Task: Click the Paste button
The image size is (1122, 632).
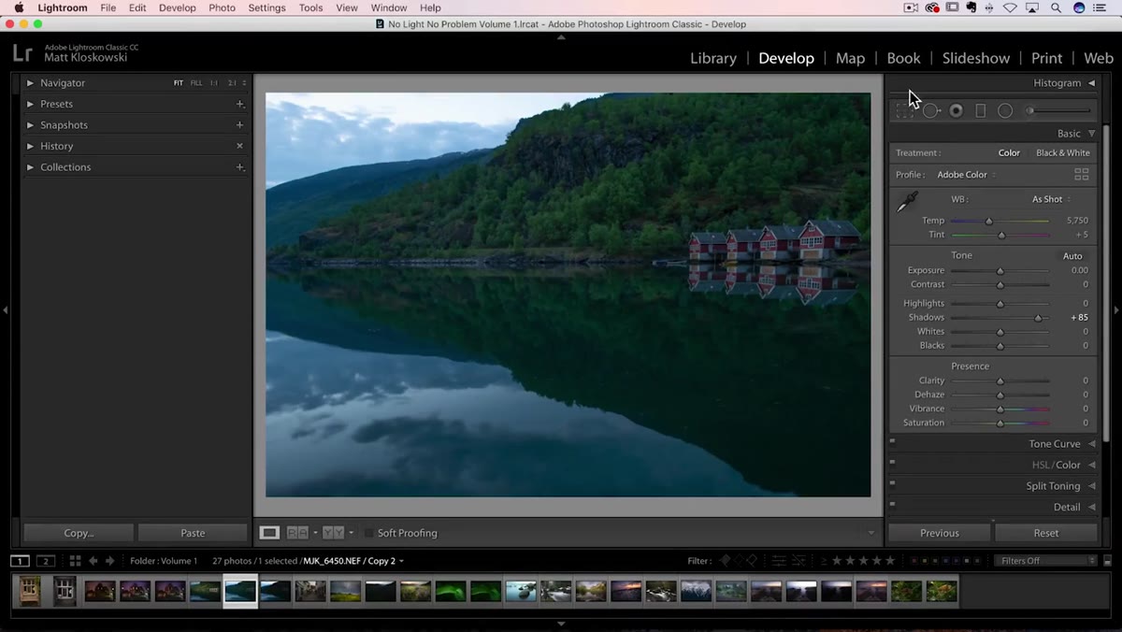Action: [x=193, y=533]
